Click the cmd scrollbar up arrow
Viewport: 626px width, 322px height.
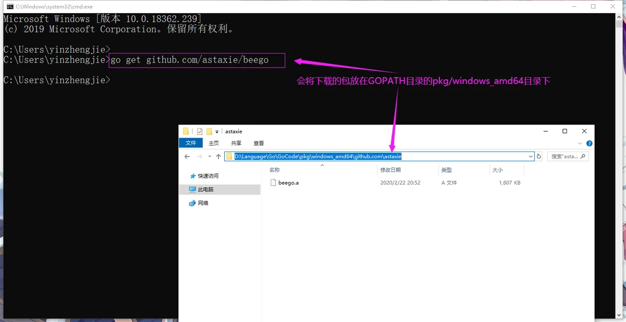[x=618, y=17]
